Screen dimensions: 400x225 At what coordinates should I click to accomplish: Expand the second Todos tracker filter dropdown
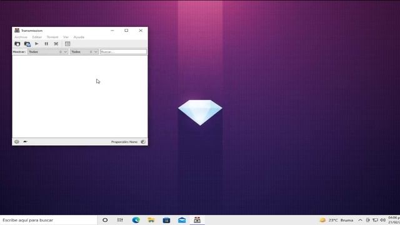click(x=84, y=52)
